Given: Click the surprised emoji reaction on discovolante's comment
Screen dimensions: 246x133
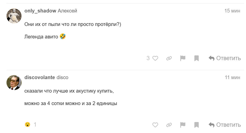Looking at the screenshot, I should tap(28, 124).
